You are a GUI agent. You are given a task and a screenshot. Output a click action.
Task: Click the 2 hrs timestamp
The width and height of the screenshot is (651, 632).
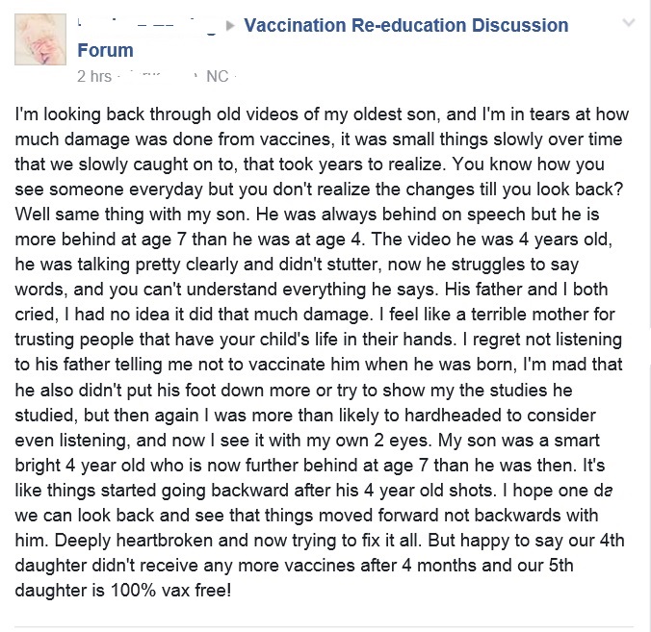point(94,76)
